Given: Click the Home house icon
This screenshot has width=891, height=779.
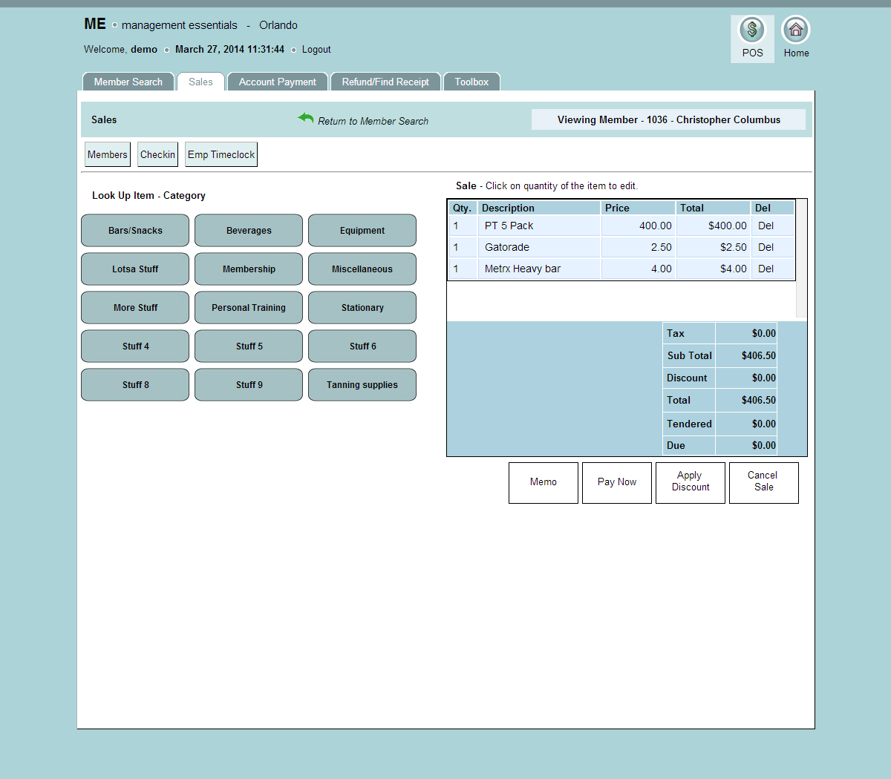Looking at the screenshot, I should click(x=796, y=30).
